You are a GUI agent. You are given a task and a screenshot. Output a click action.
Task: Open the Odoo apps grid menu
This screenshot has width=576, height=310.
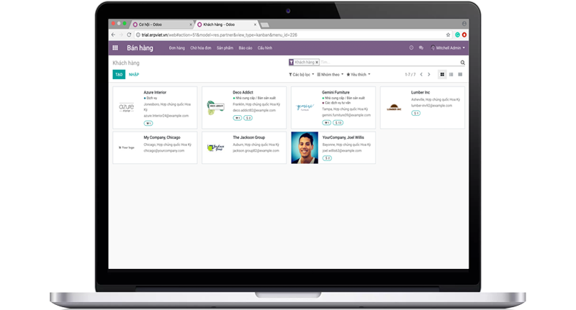tap(115, 48)
